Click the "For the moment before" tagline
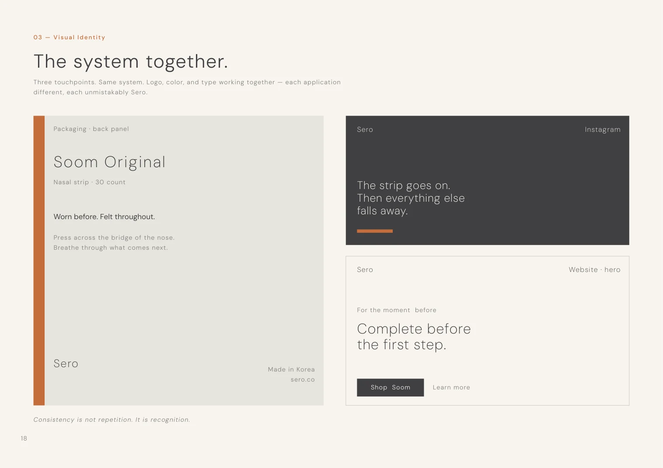This screenshot has height=468, width=663. (x=397, y=310)
